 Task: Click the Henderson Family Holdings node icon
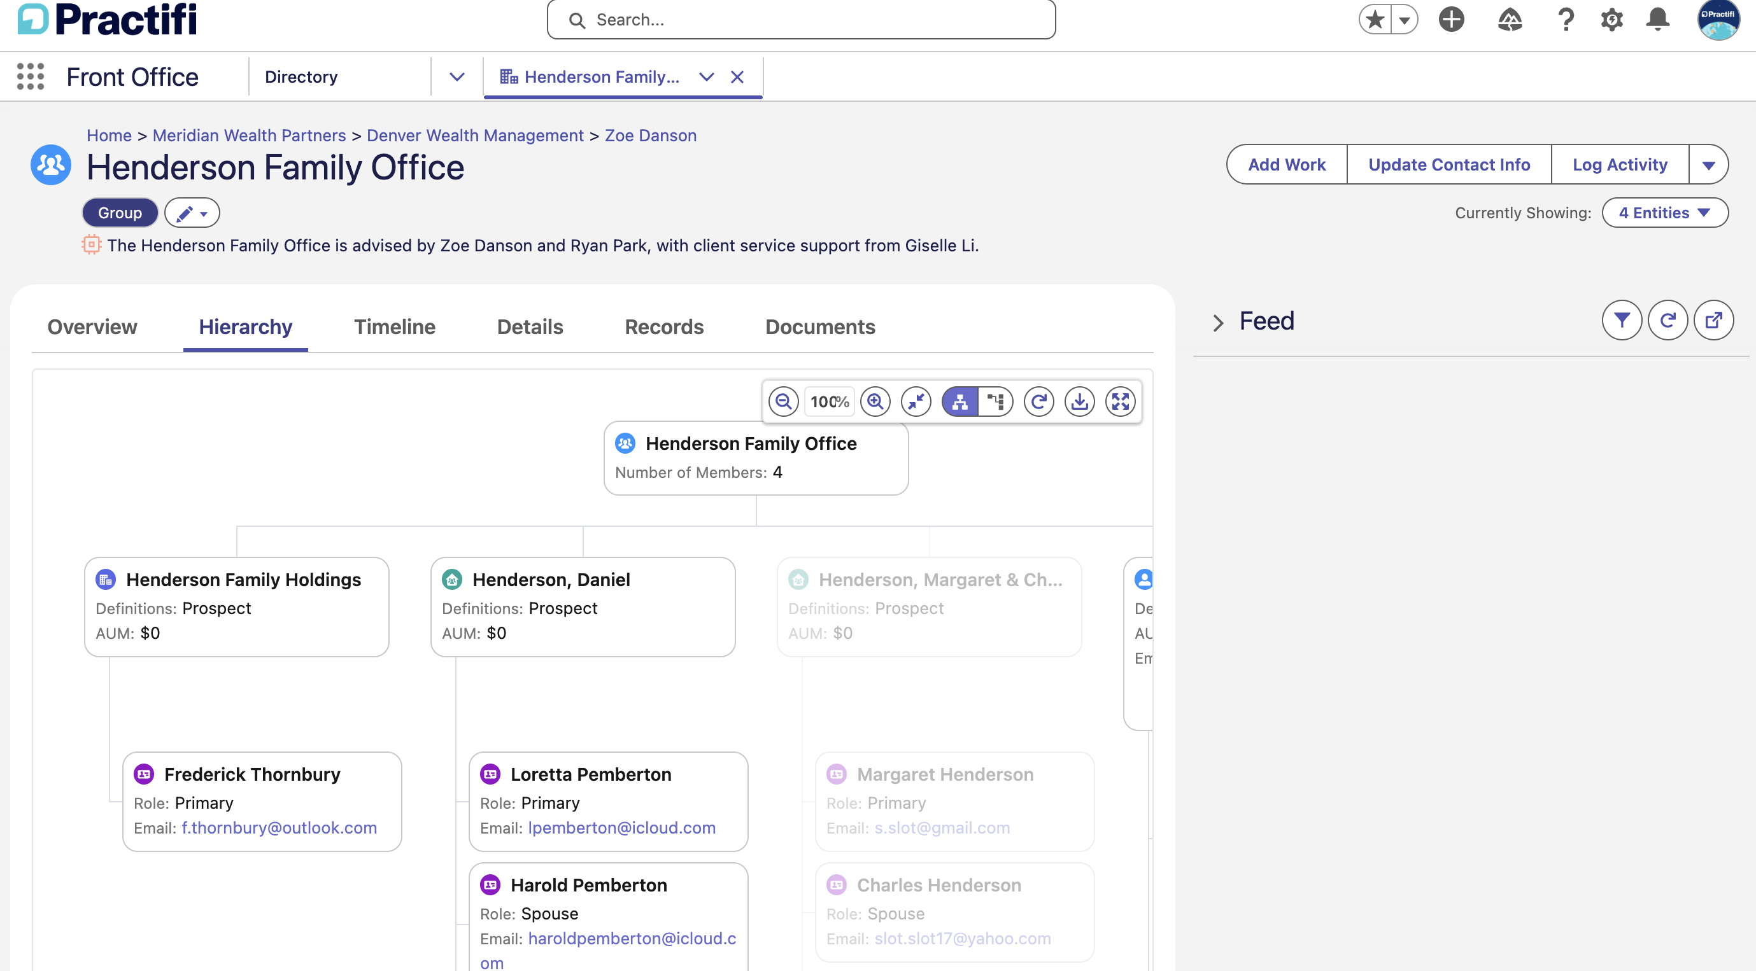(106, 579)
